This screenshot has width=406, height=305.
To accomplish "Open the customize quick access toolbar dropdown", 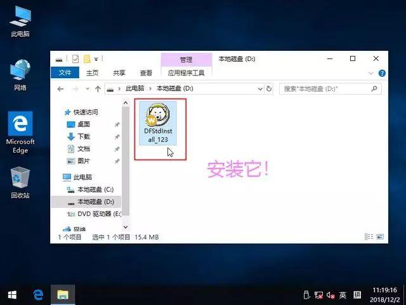I will point(96,59).
